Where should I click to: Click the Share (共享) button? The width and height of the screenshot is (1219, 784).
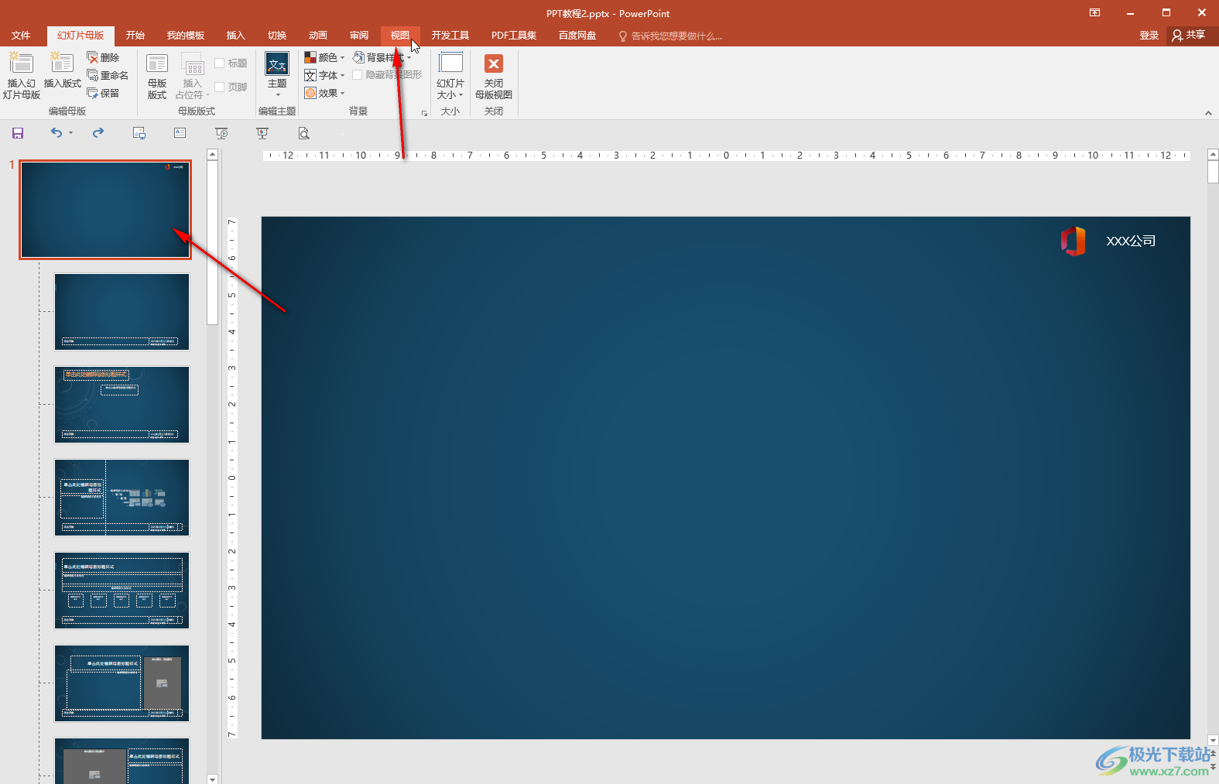coord(1189,36)
